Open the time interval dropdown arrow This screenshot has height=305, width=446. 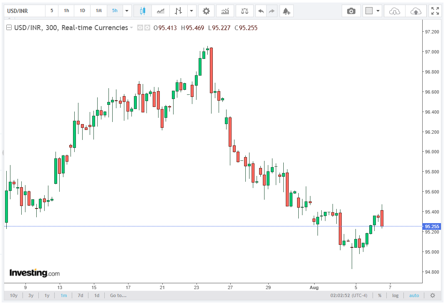coord(127,11)
